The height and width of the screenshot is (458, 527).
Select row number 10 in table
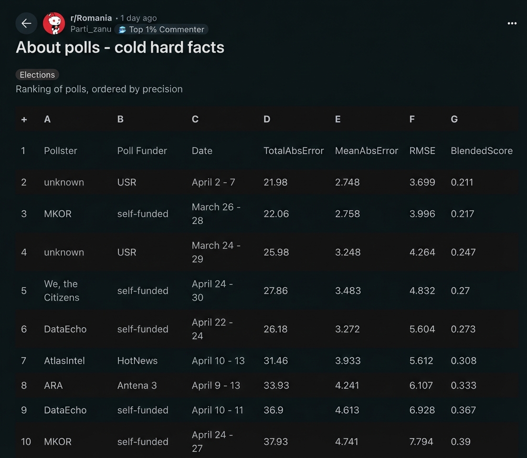pos(26,442)
